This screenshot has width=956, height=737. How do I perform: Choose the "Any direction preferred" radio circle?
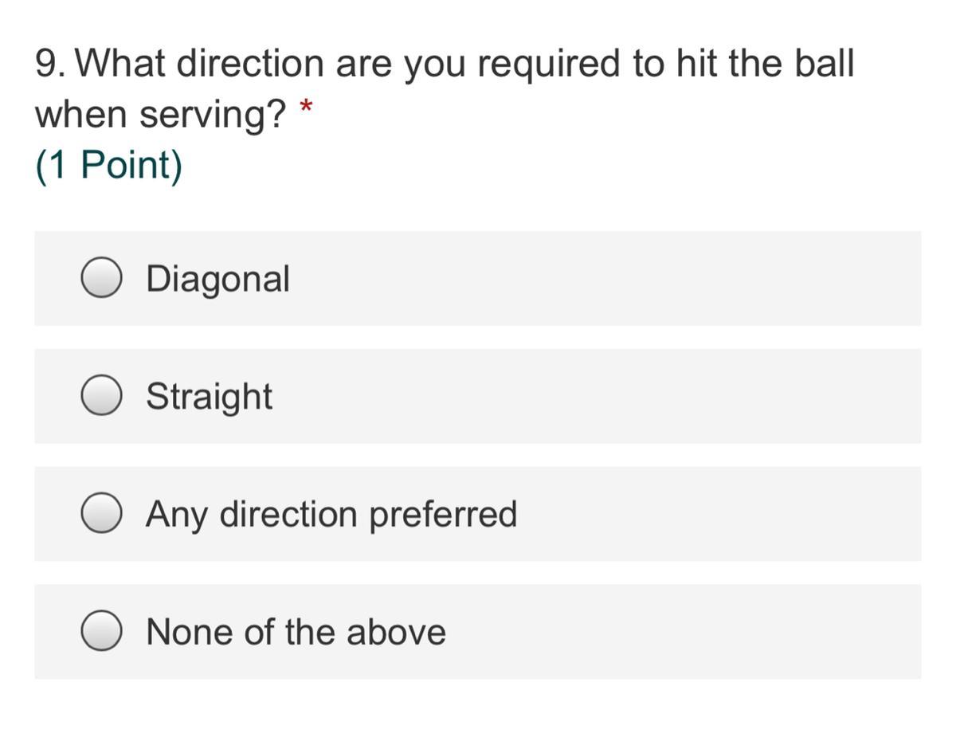(x=101, y=514)
